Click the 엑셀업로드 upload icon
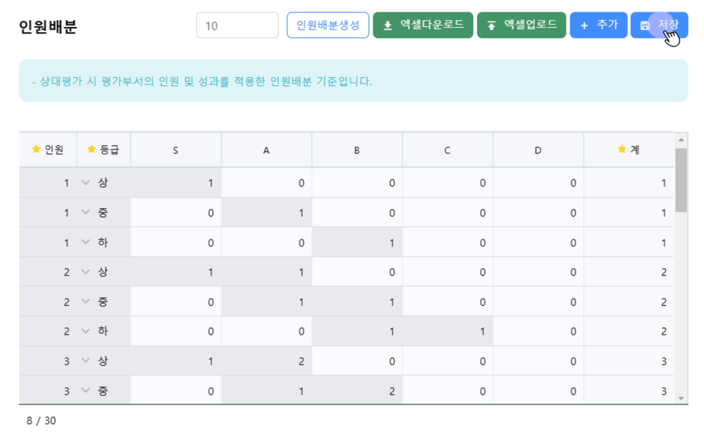Image resolution: width=704 pixels, height=440 pixels. point(492,25)
